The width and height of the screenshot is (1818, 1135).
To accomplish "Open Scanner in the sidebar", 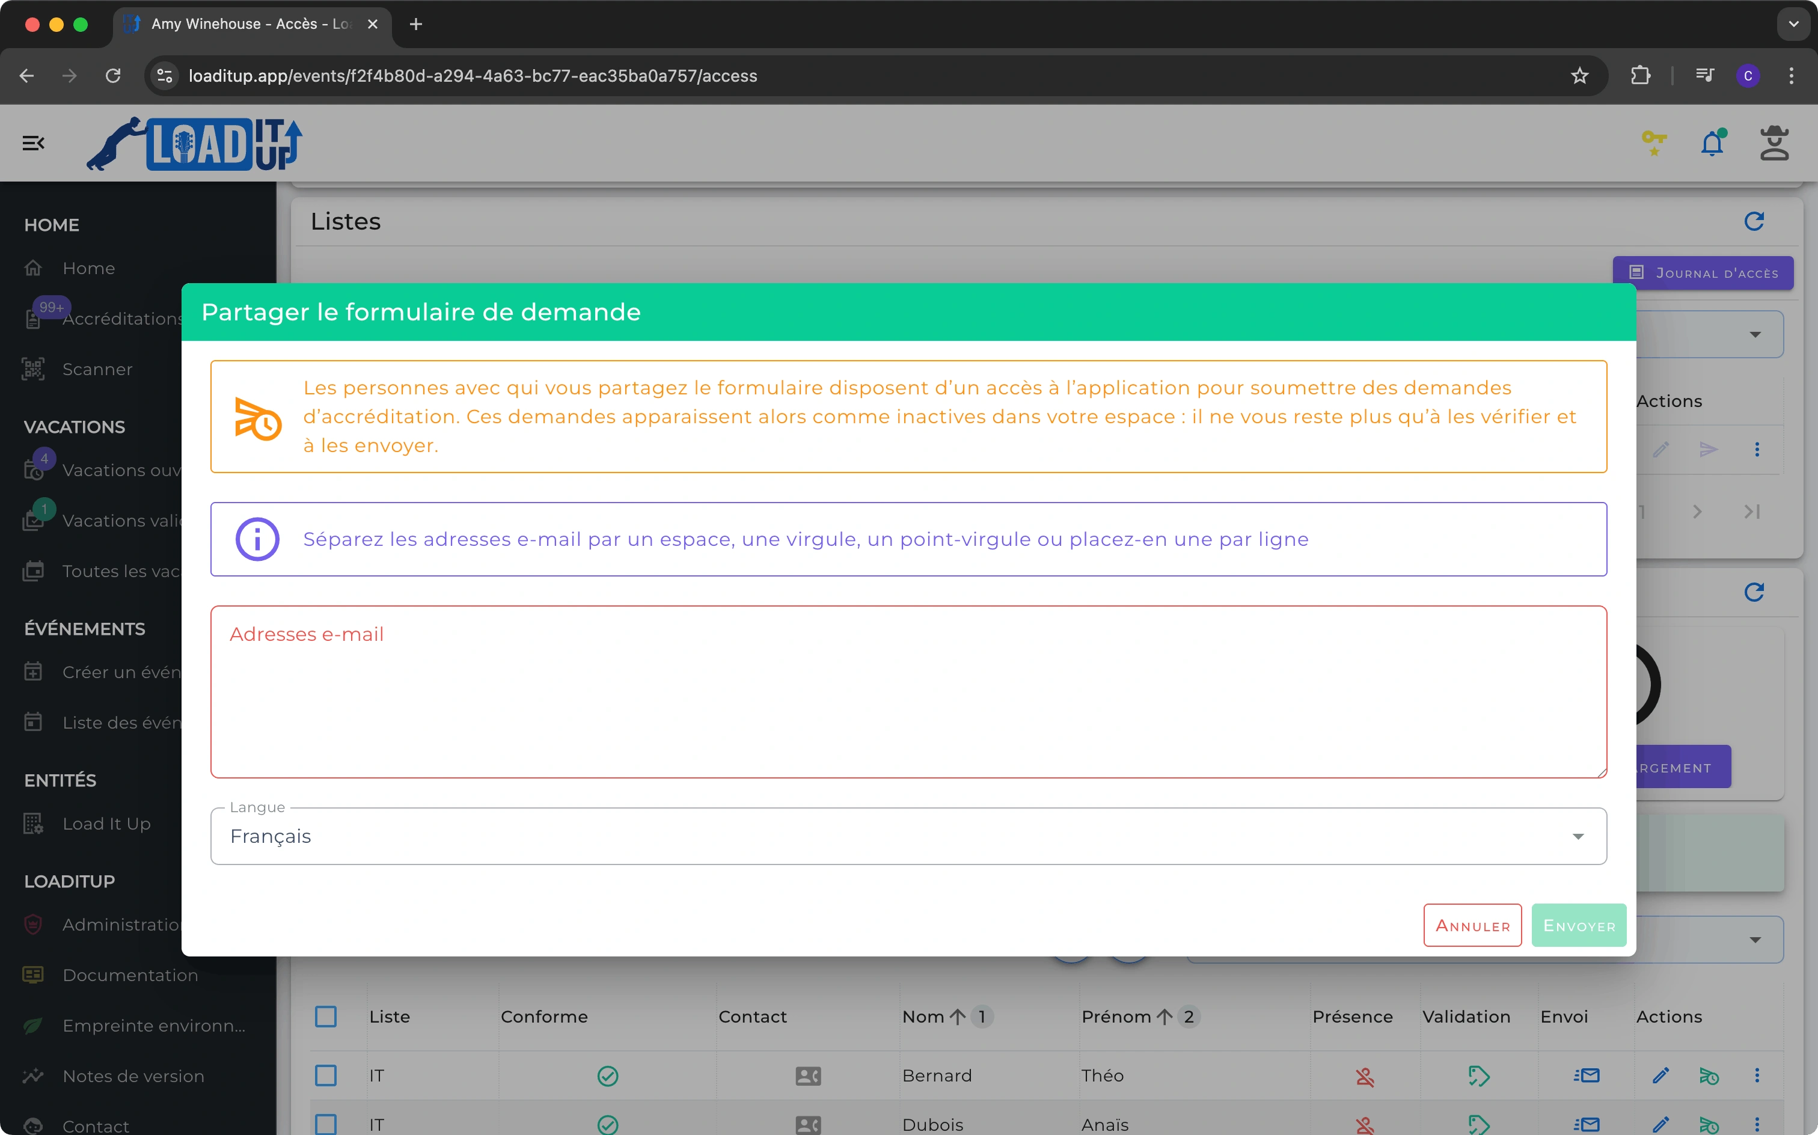I will point(97,369).
